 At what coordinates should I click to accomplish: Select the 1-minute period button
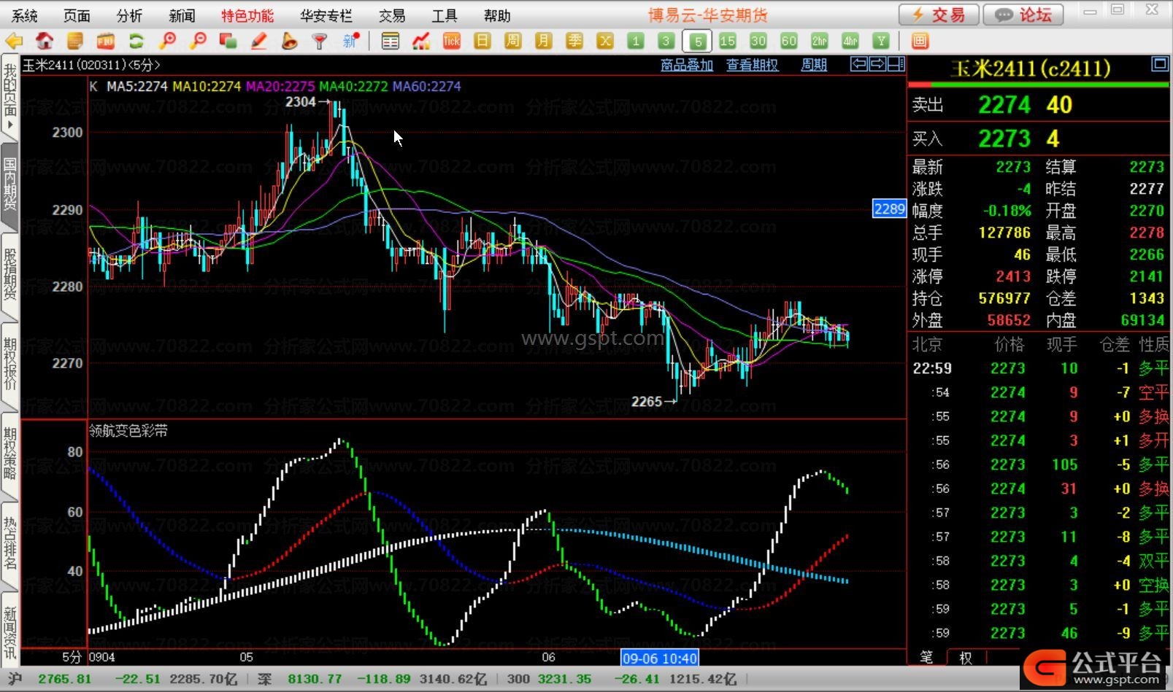636,41
